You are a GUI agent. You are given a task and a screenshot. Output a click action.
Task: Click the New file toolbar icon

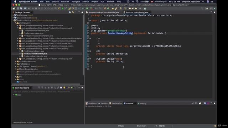pos(14,9)
